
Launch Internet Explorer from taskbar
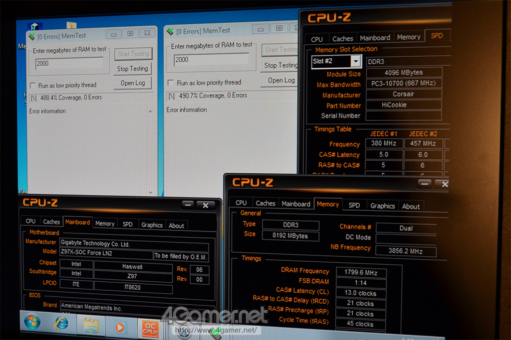(x=61, y=324)
